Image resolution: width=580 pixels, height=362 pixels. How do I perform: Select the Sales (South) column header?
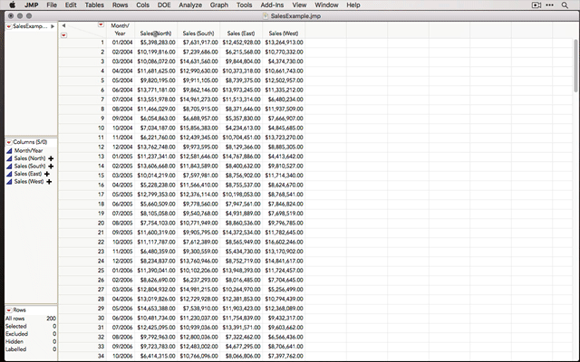point(198,33)
